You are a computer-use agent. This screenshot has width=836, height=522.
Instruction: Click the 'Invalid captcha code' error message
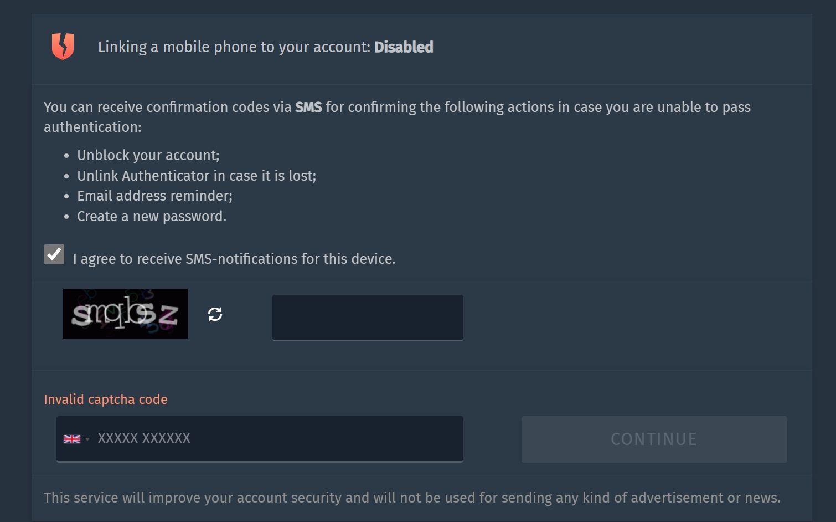tap(106, 400)
